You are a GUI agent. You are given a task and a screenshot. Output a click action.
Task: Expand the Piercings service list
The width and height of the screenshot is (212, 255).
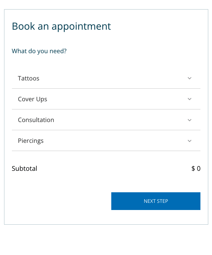tap(106, 141)
